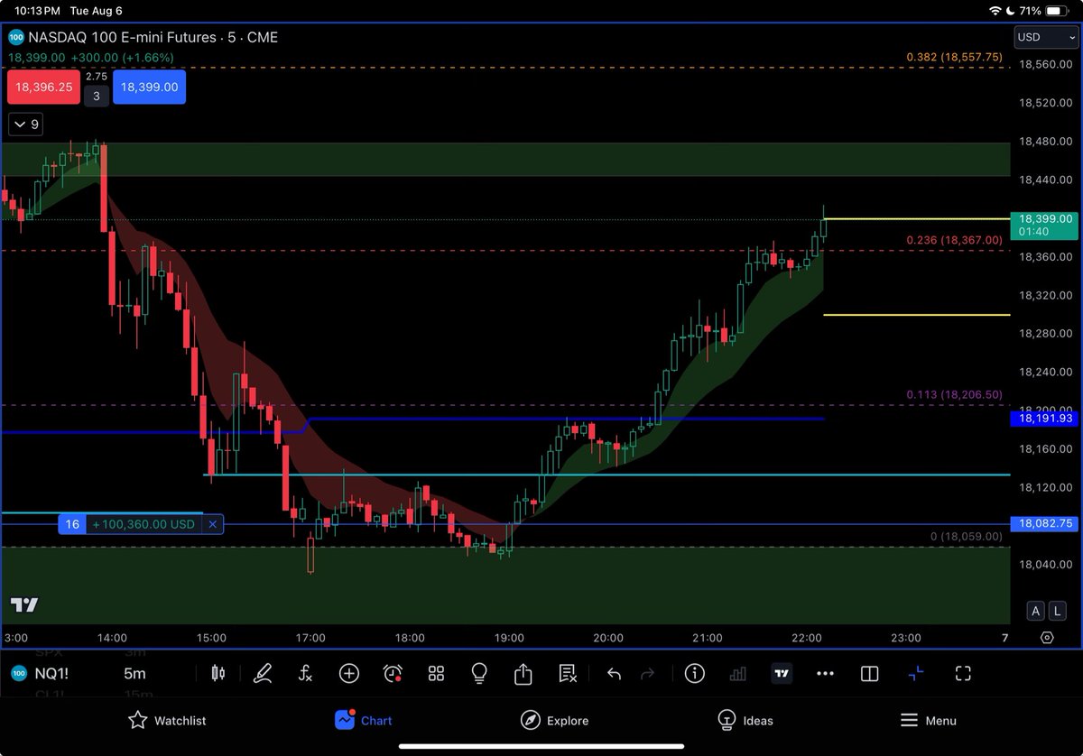Close the +100,360.00 USD position label
This screenshot has width=1083, height=756.
coord(213,524)
